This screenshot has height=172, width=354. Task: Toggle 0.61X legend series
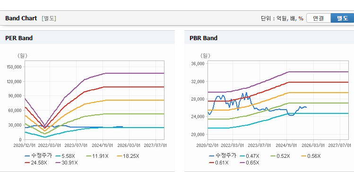click(219, 163)
